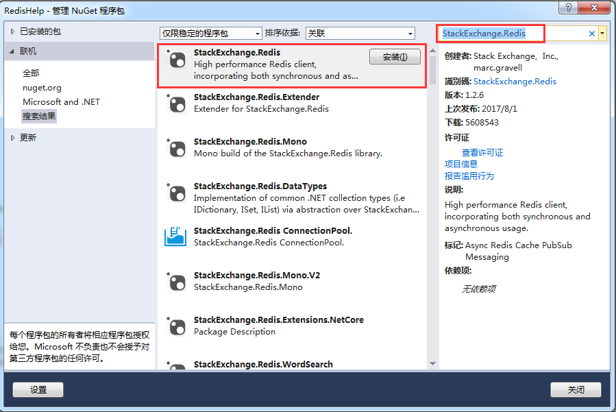Expand the 已安装的包 tree node

12,32
